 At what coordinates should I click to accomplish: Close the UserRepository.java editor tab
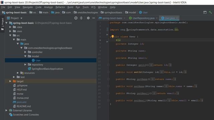[156, 18]
